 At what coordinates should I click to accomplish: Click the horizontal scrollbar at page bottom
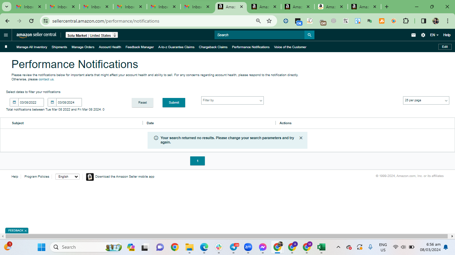click(x=227, y=236)
